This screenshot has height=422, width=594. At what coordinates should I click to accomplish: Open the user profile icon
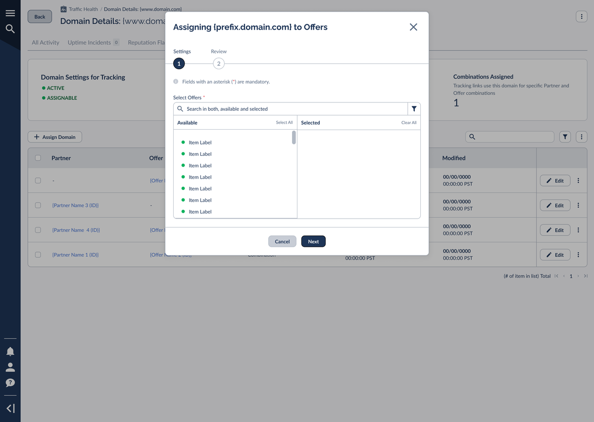tap(10, 367)
